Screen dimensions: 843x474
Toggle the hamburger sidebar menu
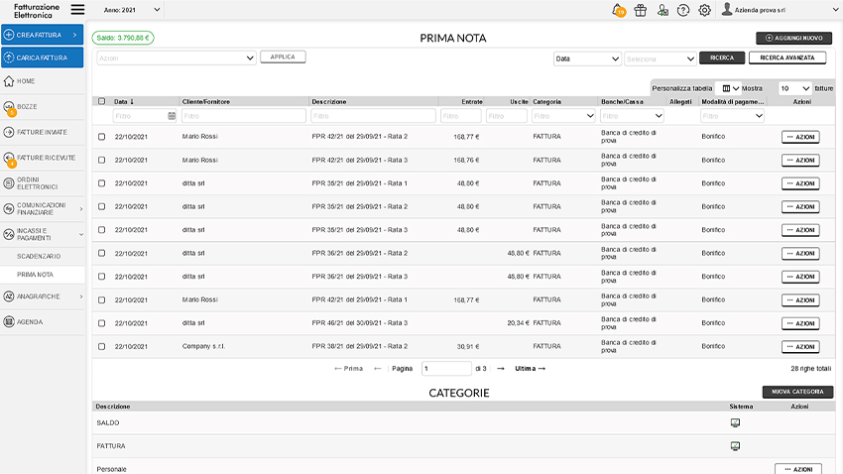click(x=77, y=10)
